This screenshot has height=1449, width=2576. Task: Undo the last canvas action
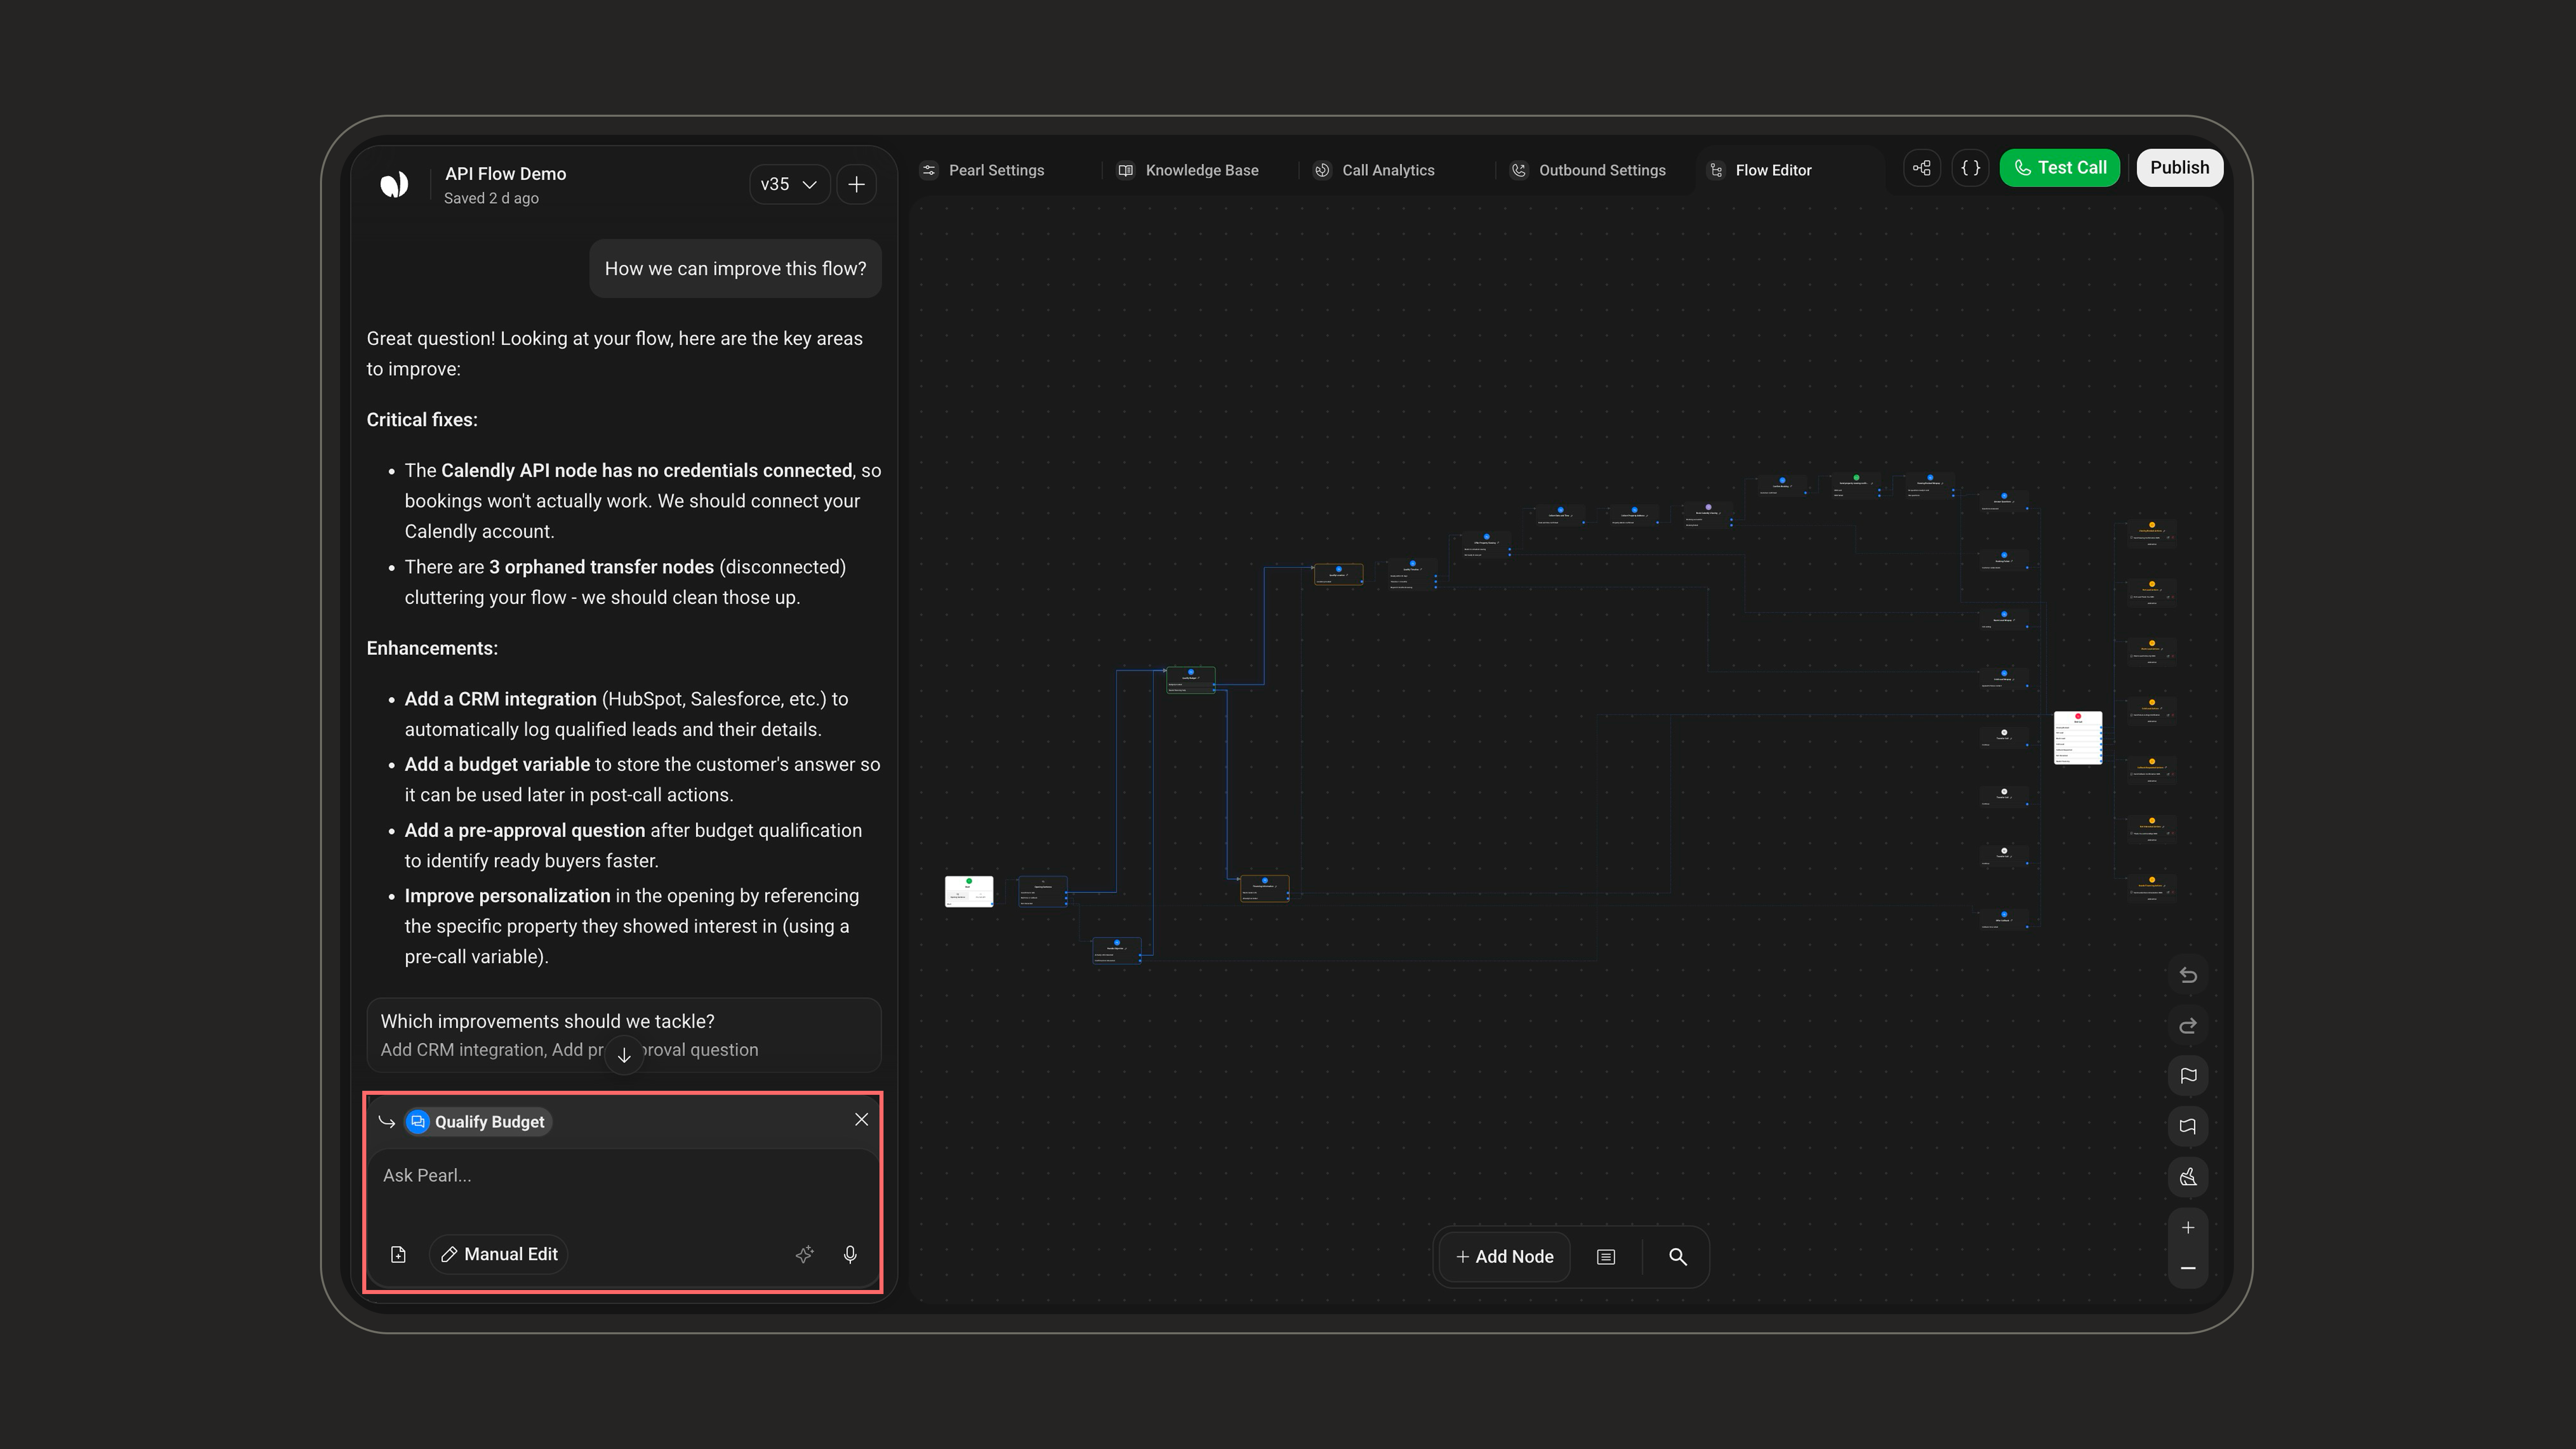pyautogui.click(x=2188, y=975)
